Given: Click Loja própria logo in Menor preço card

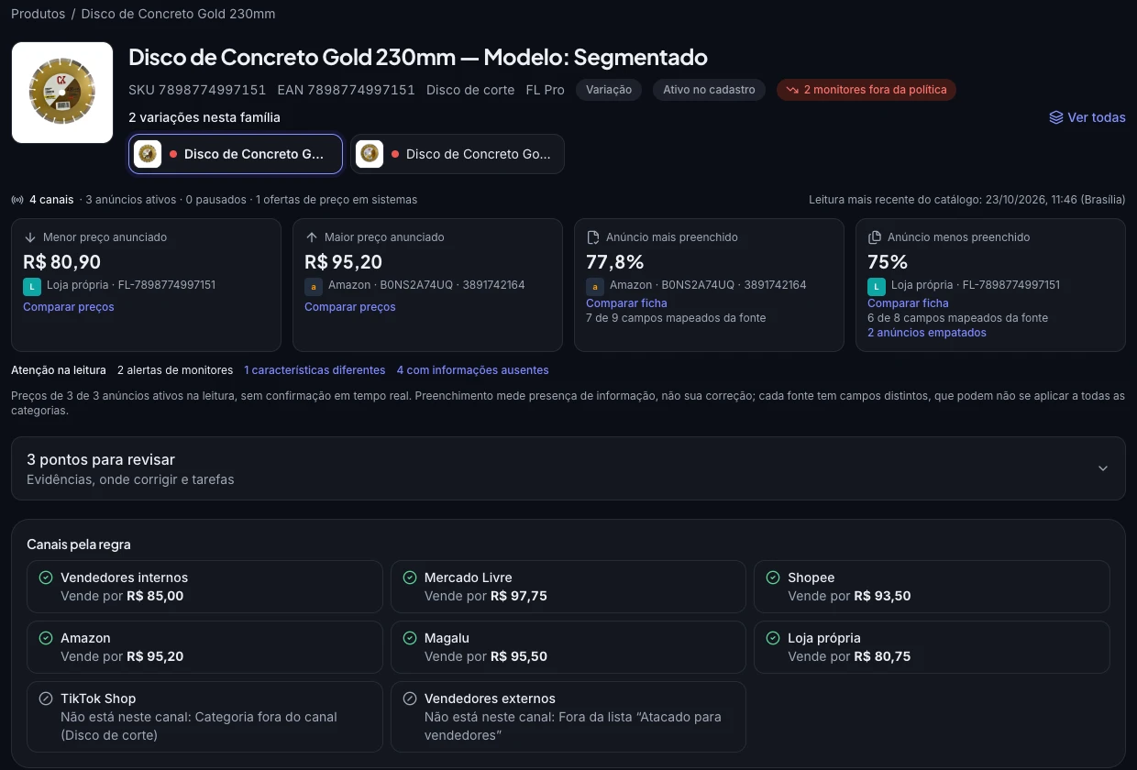Looking at the screenshot, I should pos(32,286).
